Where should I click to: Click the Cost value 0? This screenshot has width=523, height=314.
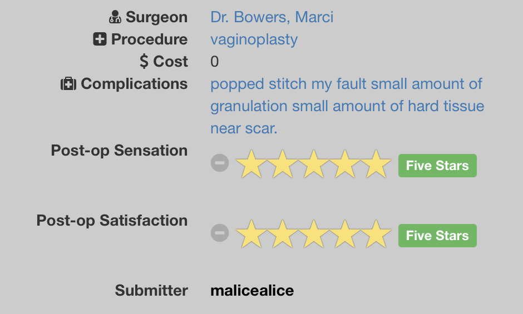click(x=215, y=62)
